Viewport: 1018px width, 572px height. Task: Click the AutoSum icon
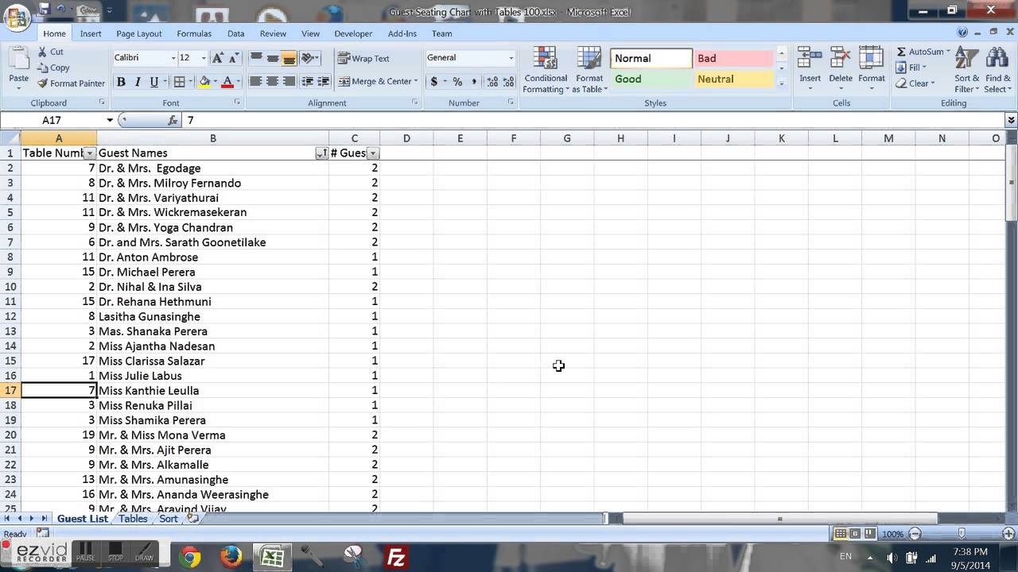pos(921,51)
